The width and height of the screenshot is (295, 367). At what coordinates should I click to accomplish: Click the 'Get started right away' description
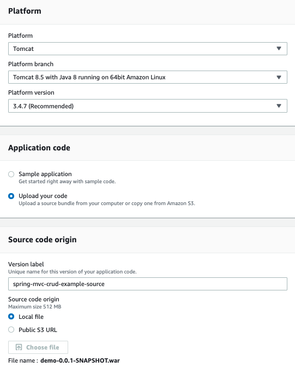click(x=67, y=182)
